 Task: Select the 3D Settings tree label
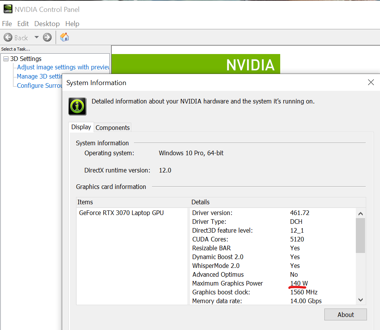click(26, 59)
